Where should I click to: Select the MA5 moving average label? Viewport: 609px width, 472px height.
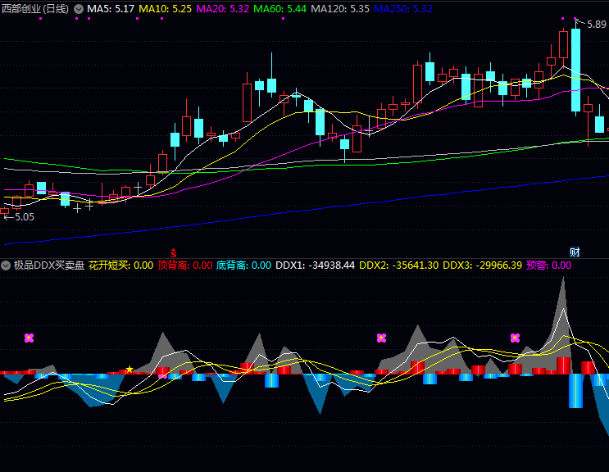click(x=111, y=8)
